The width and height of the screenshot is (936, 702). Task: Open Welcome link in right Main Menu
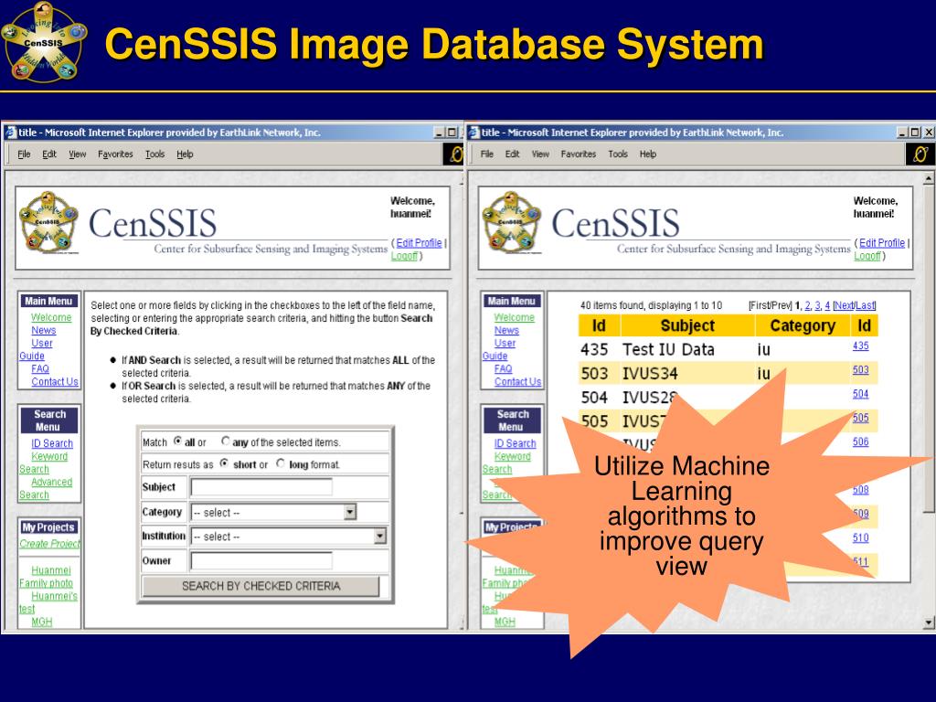pos(515,317)
